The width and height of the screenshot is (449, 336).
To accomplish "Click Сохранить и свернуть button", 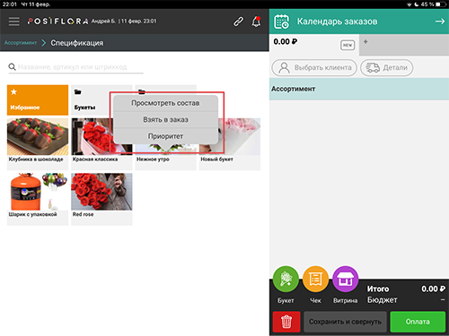I will 345,322.
